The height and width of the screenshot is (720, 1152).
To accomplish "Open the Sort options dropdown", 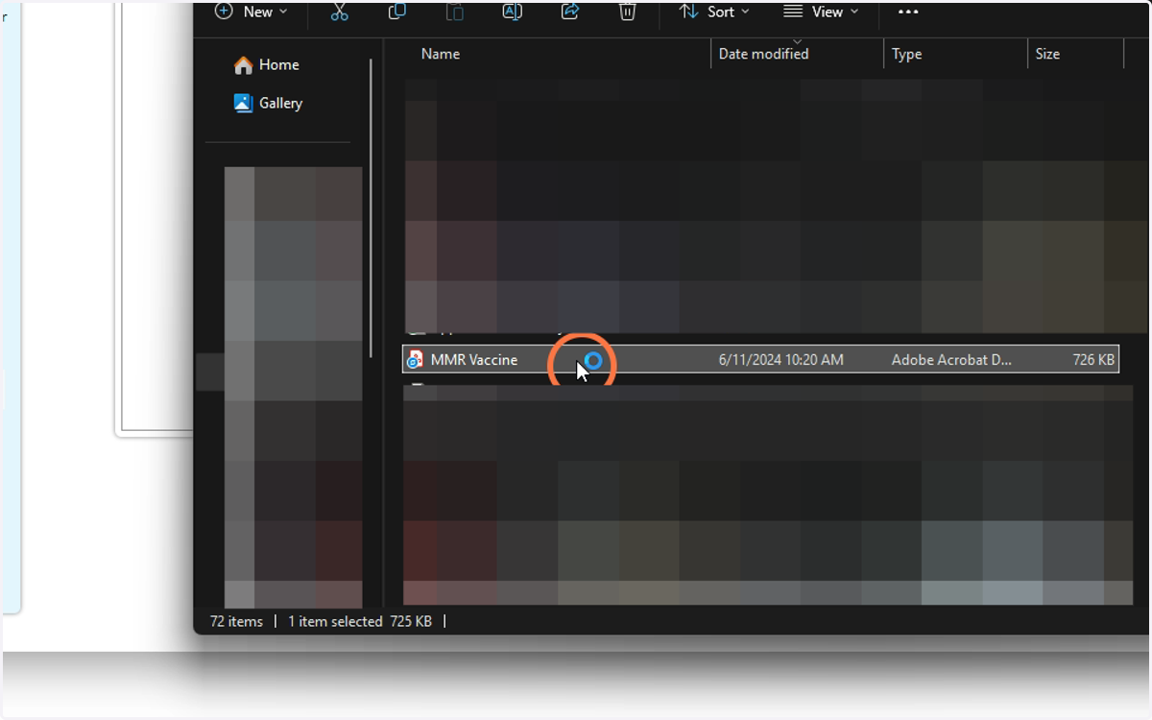I will tap(714, 12).
